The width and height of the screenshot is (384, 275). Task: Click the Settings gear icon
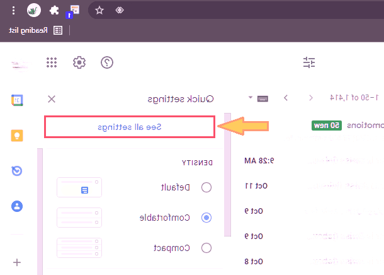point(79,62)
